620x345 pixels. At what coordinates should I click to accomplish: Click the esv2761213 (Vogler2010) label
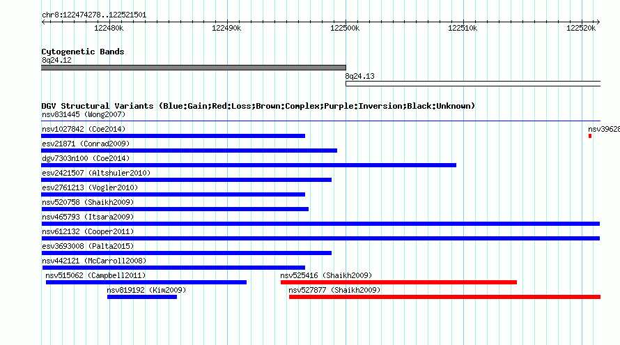(x=90, y=188)
